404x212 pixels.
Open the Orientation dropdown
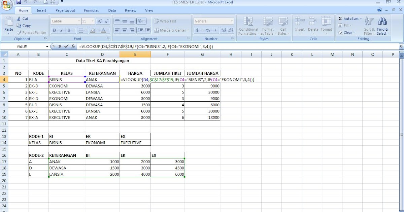click(141, 21)
